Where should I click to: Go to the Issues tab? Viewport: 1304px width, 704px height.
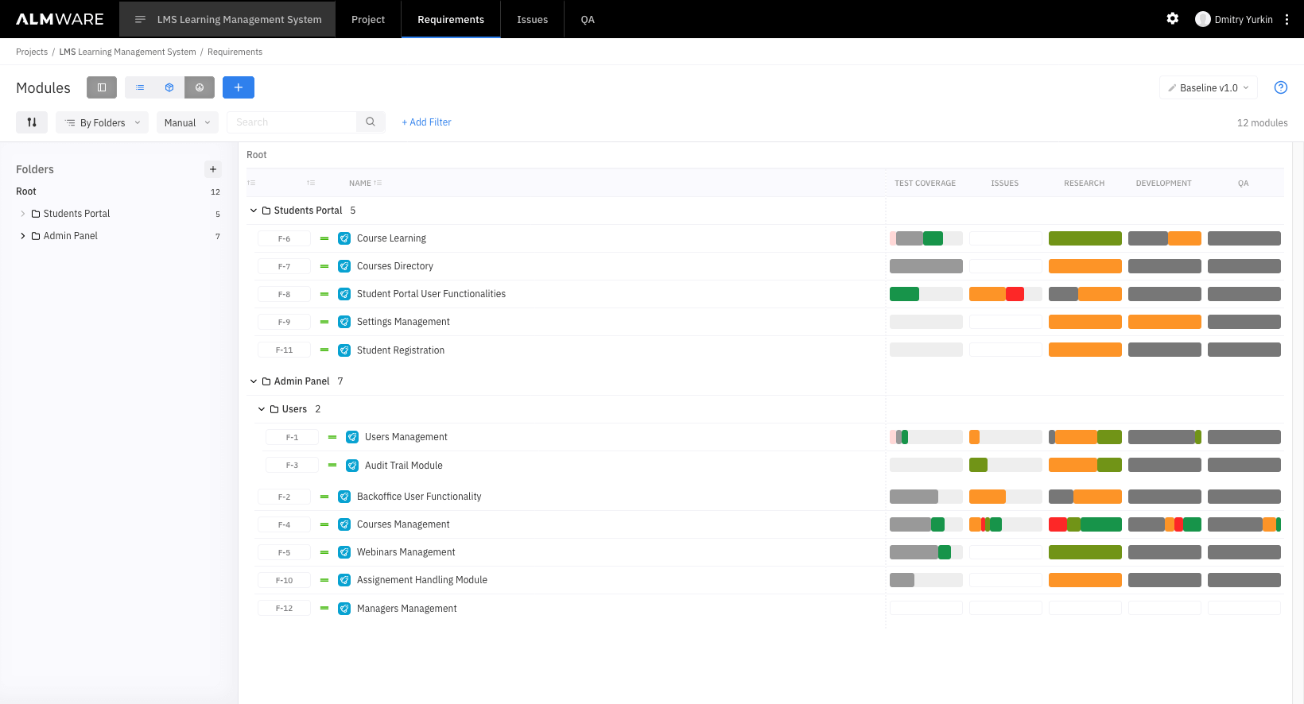tap(532, 19)
